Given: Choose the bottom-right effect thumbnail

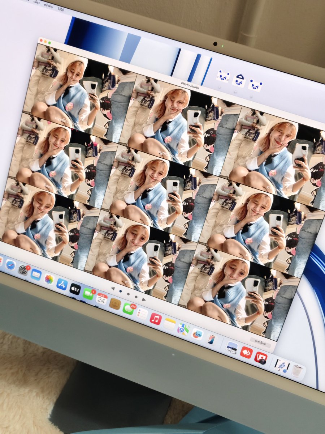Looking at the screenshot, I should 238,292.
